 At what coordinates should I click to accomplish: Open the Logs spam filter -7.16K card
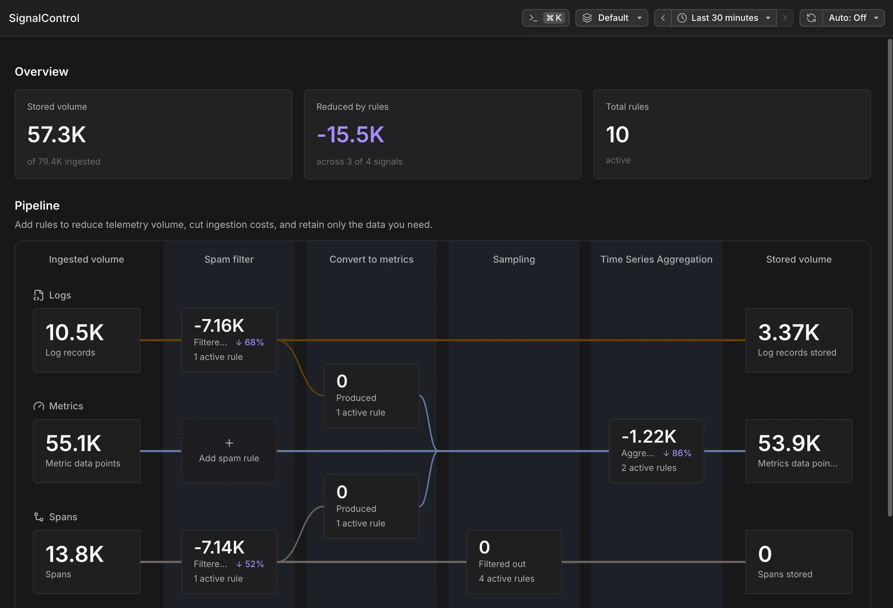(229, 340)
